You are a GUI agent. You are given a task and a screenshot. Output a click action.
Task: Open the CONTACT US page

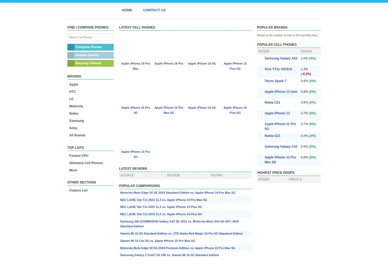point(154,10)
